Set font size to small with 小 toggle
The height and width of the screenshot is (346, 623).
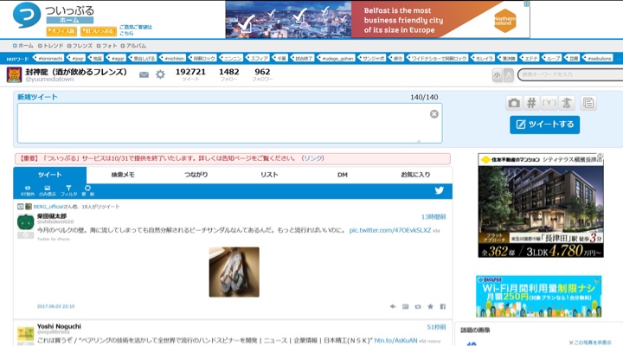point(497,74)
